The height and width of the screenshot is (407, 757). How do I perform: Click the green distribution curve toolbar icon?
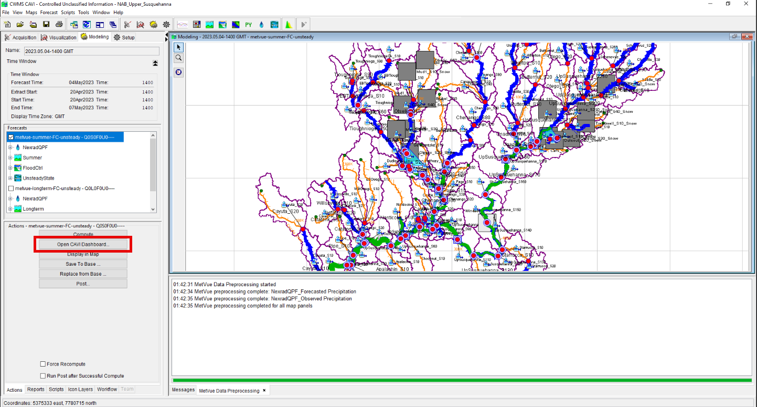[x=288, y=24]
